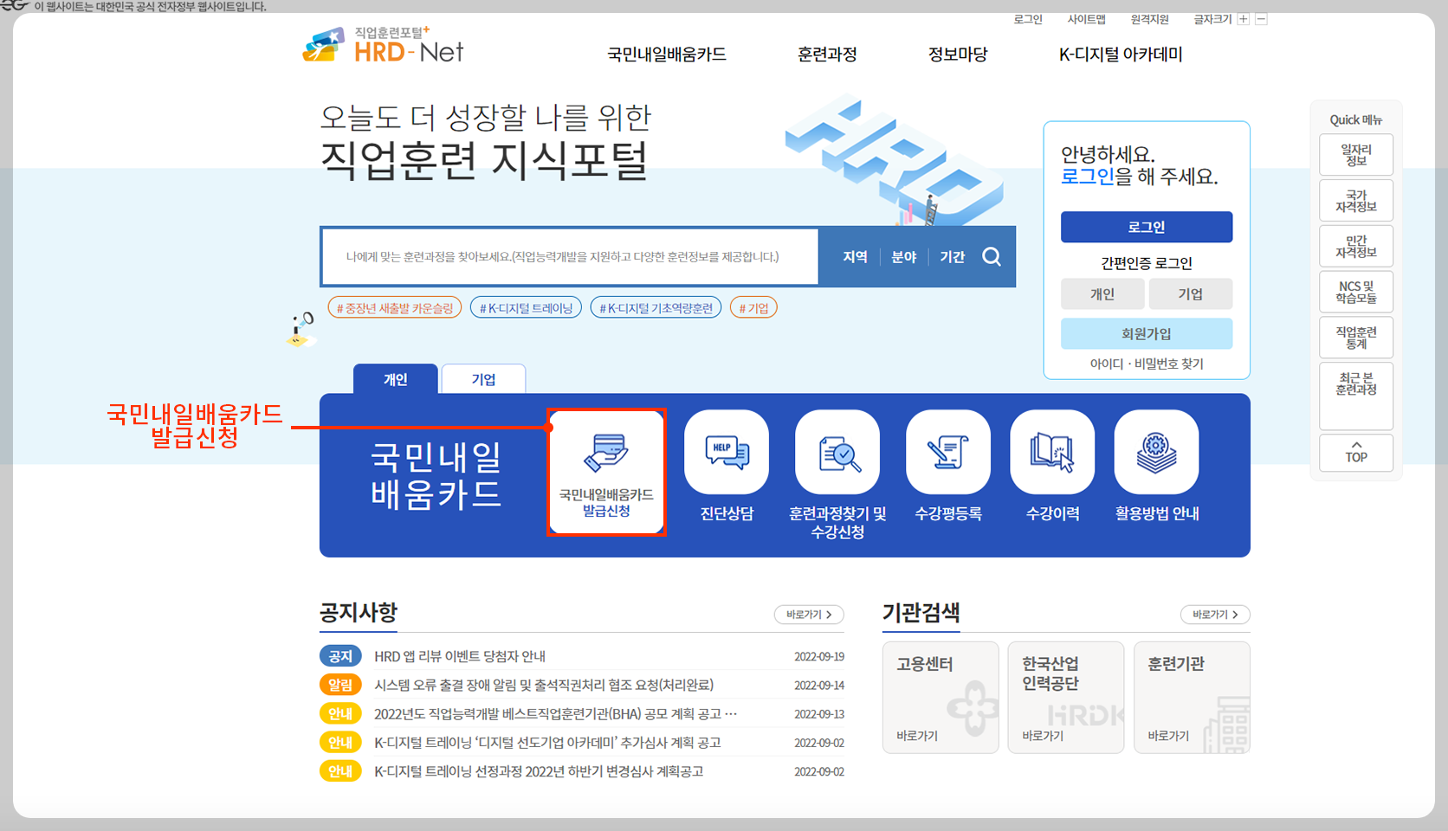Viewport: 1448px width, 831px height.
Task: Open K-디지털 아카데미 main menu
Action: click(x=1121, y=55)
